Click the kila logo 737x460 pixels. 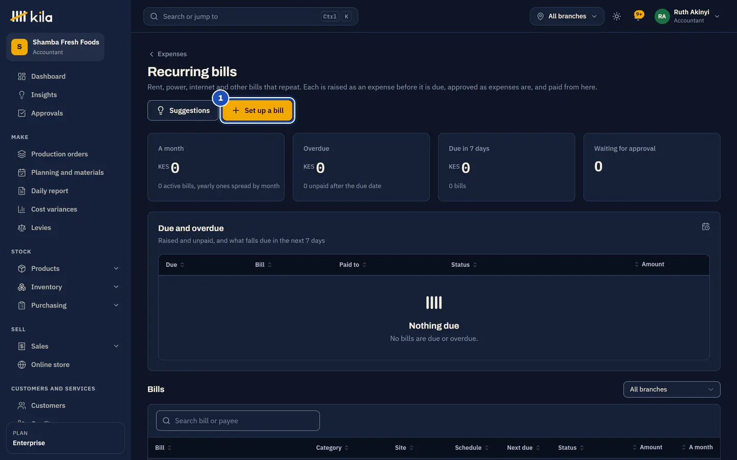click(x=31, y=17)
